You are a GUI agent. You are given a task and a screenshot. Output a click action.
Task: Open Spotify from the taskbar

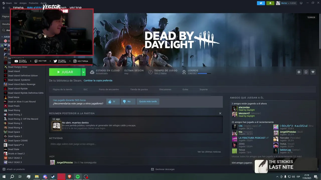tap(78, 177)
